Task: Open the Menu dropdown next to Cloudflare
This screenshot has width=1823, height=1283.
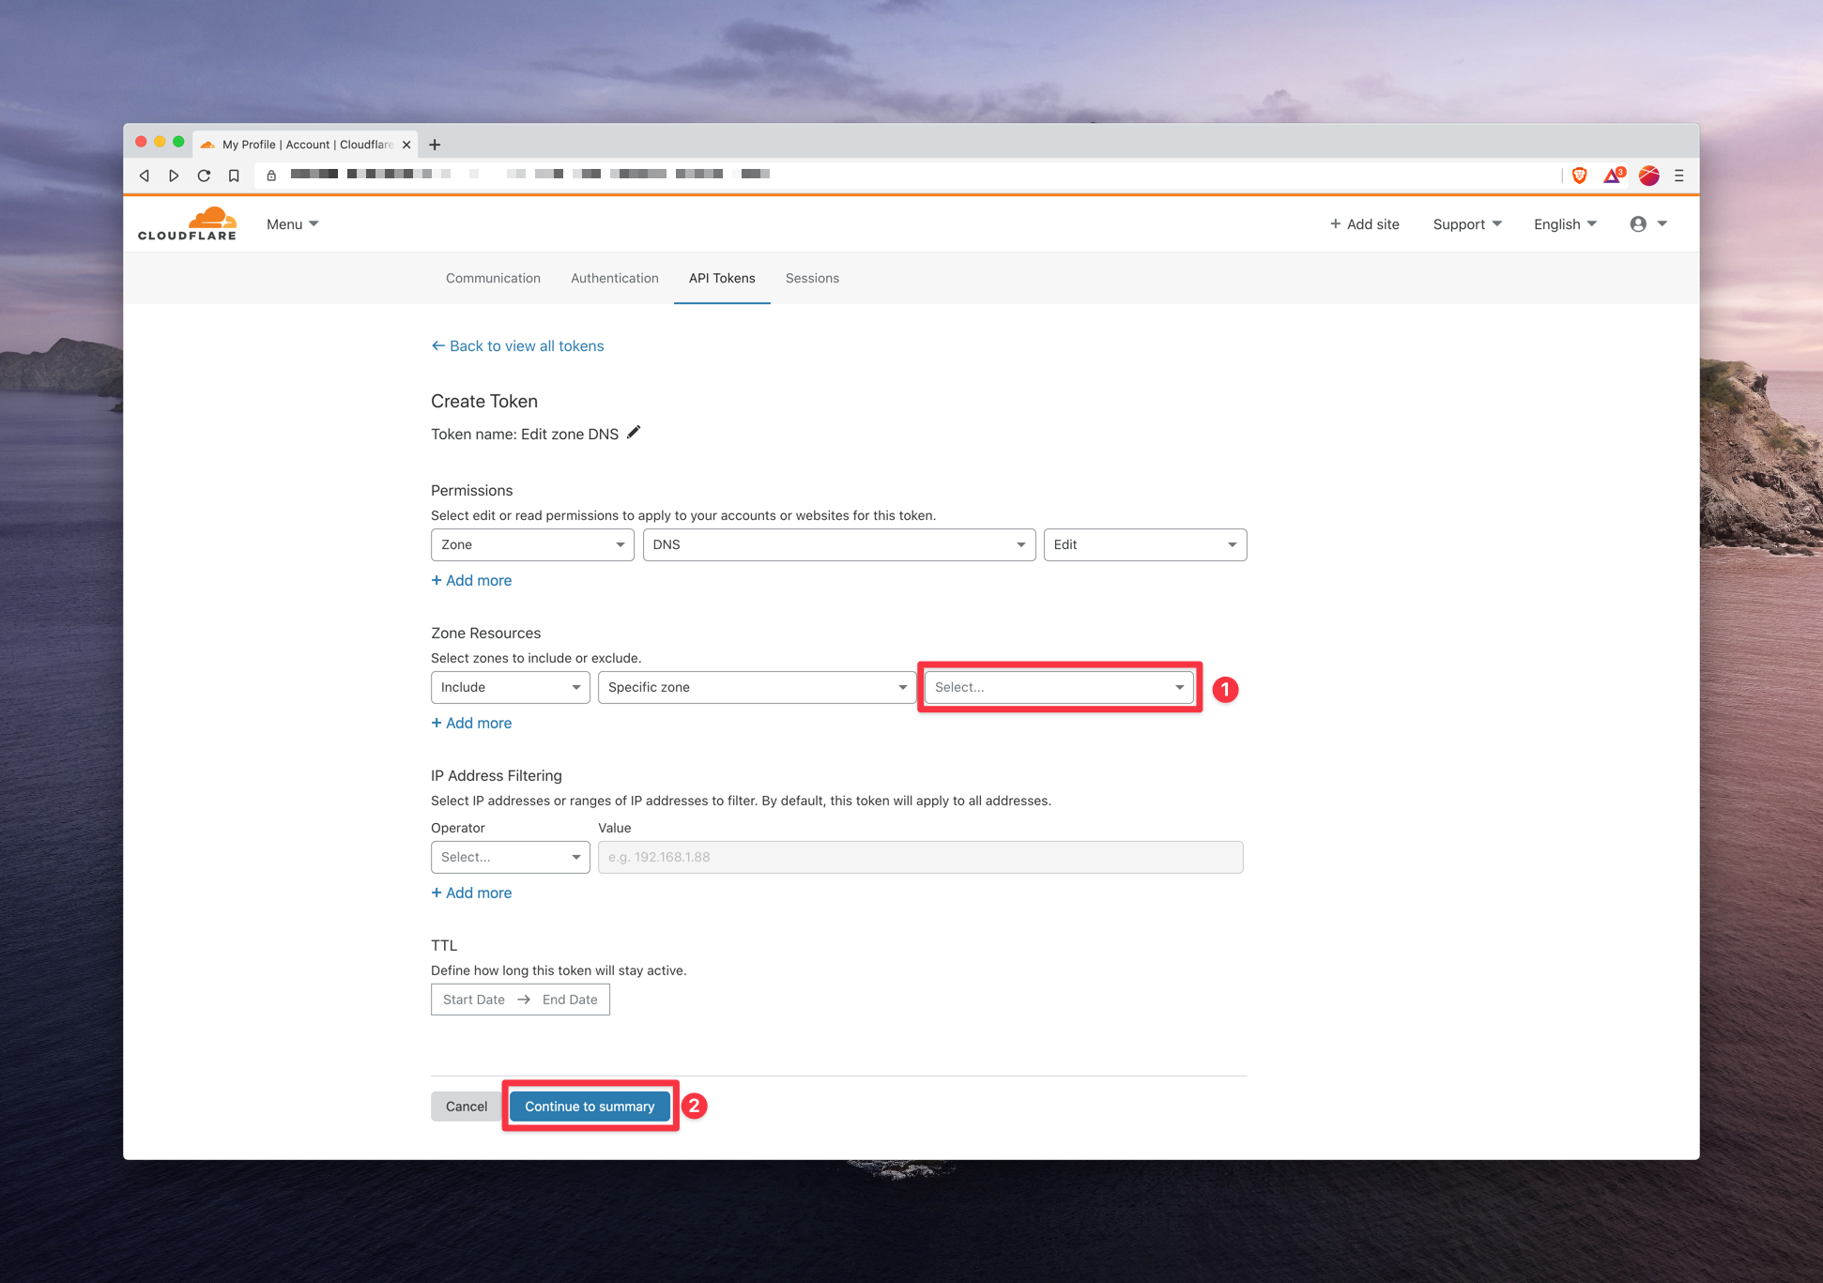Action: [291, 223]
